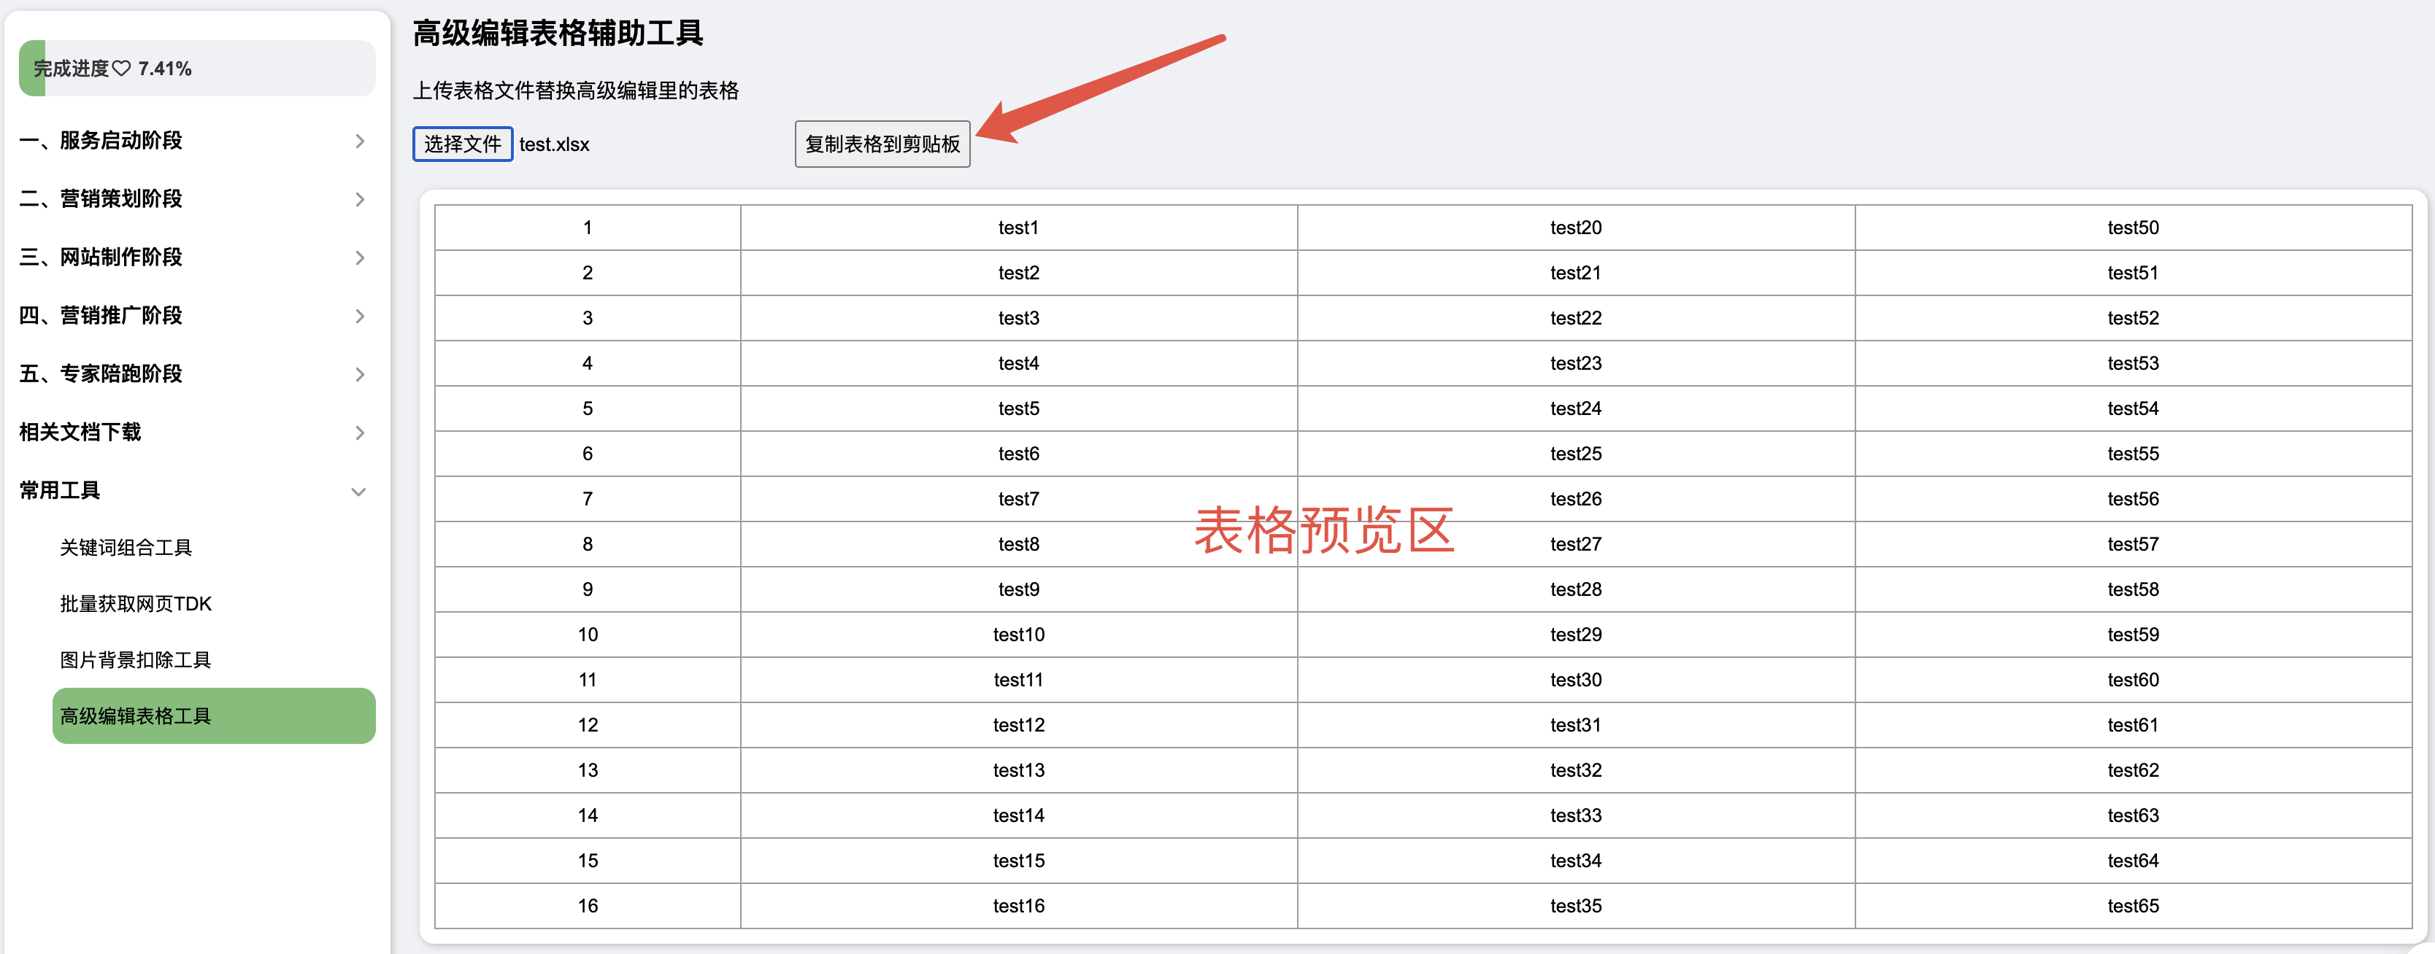
Task: Expand 五、专家陪跑阶段 chevron
Action: (359, 375)
